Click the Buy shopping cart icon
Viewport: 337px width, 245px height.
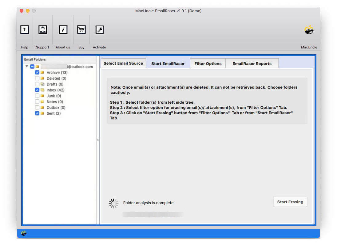click(81, 29)
